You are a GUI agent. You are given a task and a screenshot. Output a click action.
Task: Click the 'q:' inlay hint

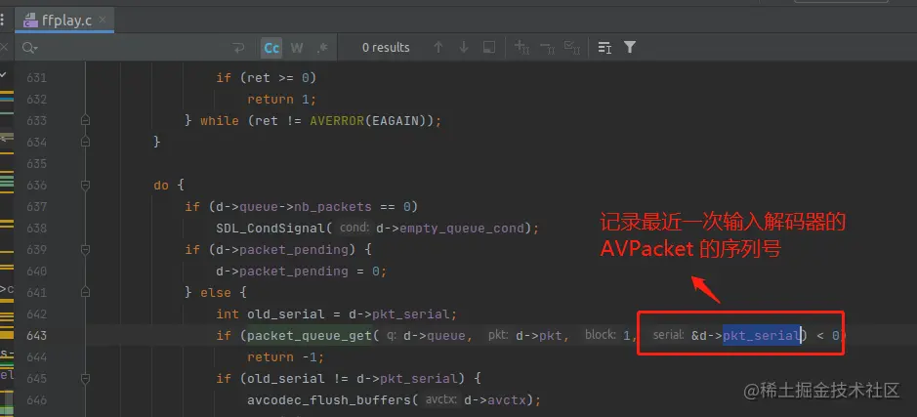click(x=392, y=336)
